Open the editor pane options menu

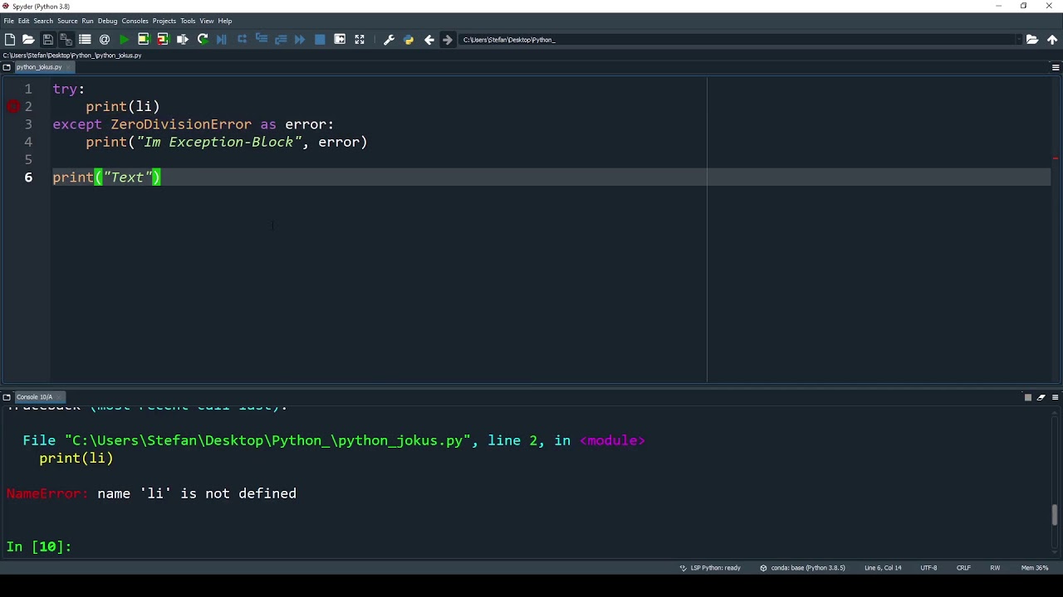pyautogui.click(x=1056, y=67)
